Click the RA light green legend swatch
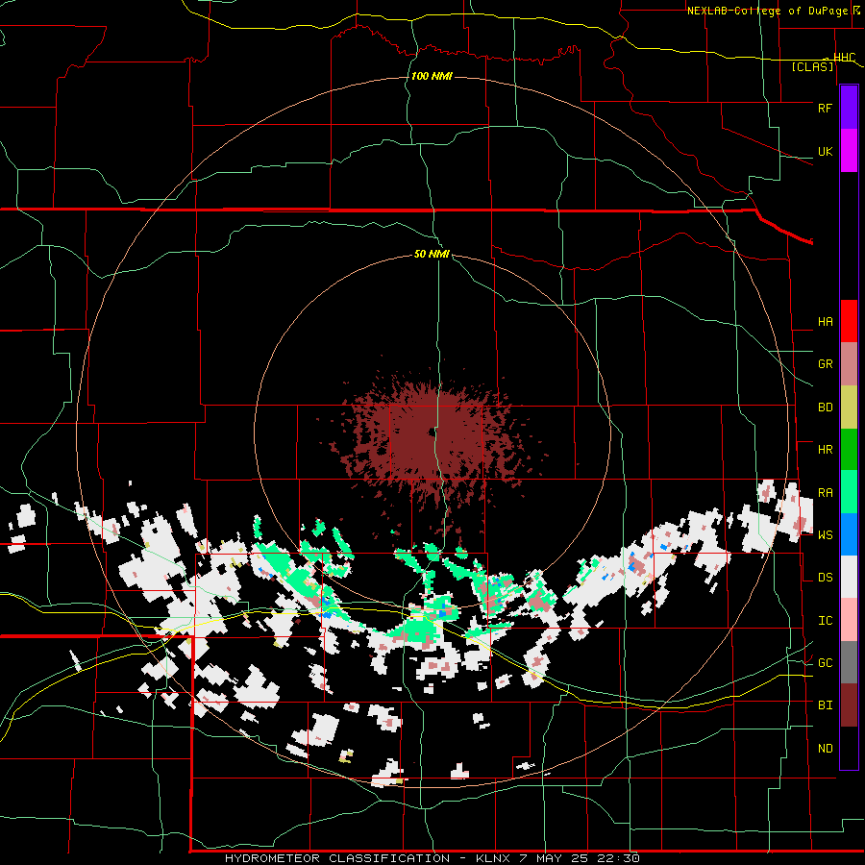The height and width of the screenshot is (865, 865). [x=849, y=492]
